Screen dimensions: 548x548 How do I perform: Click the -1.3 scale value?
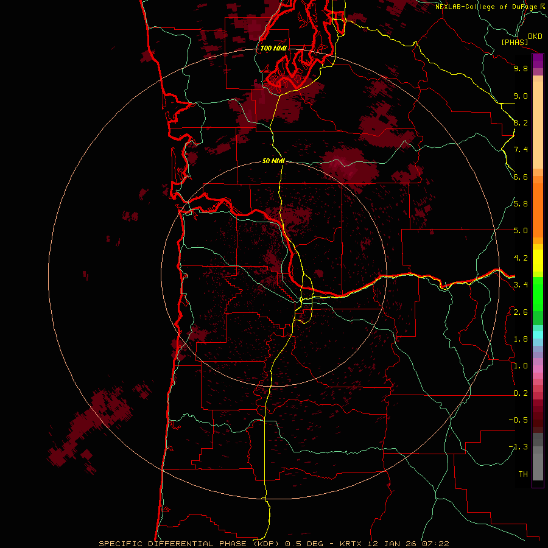(518, 447)
